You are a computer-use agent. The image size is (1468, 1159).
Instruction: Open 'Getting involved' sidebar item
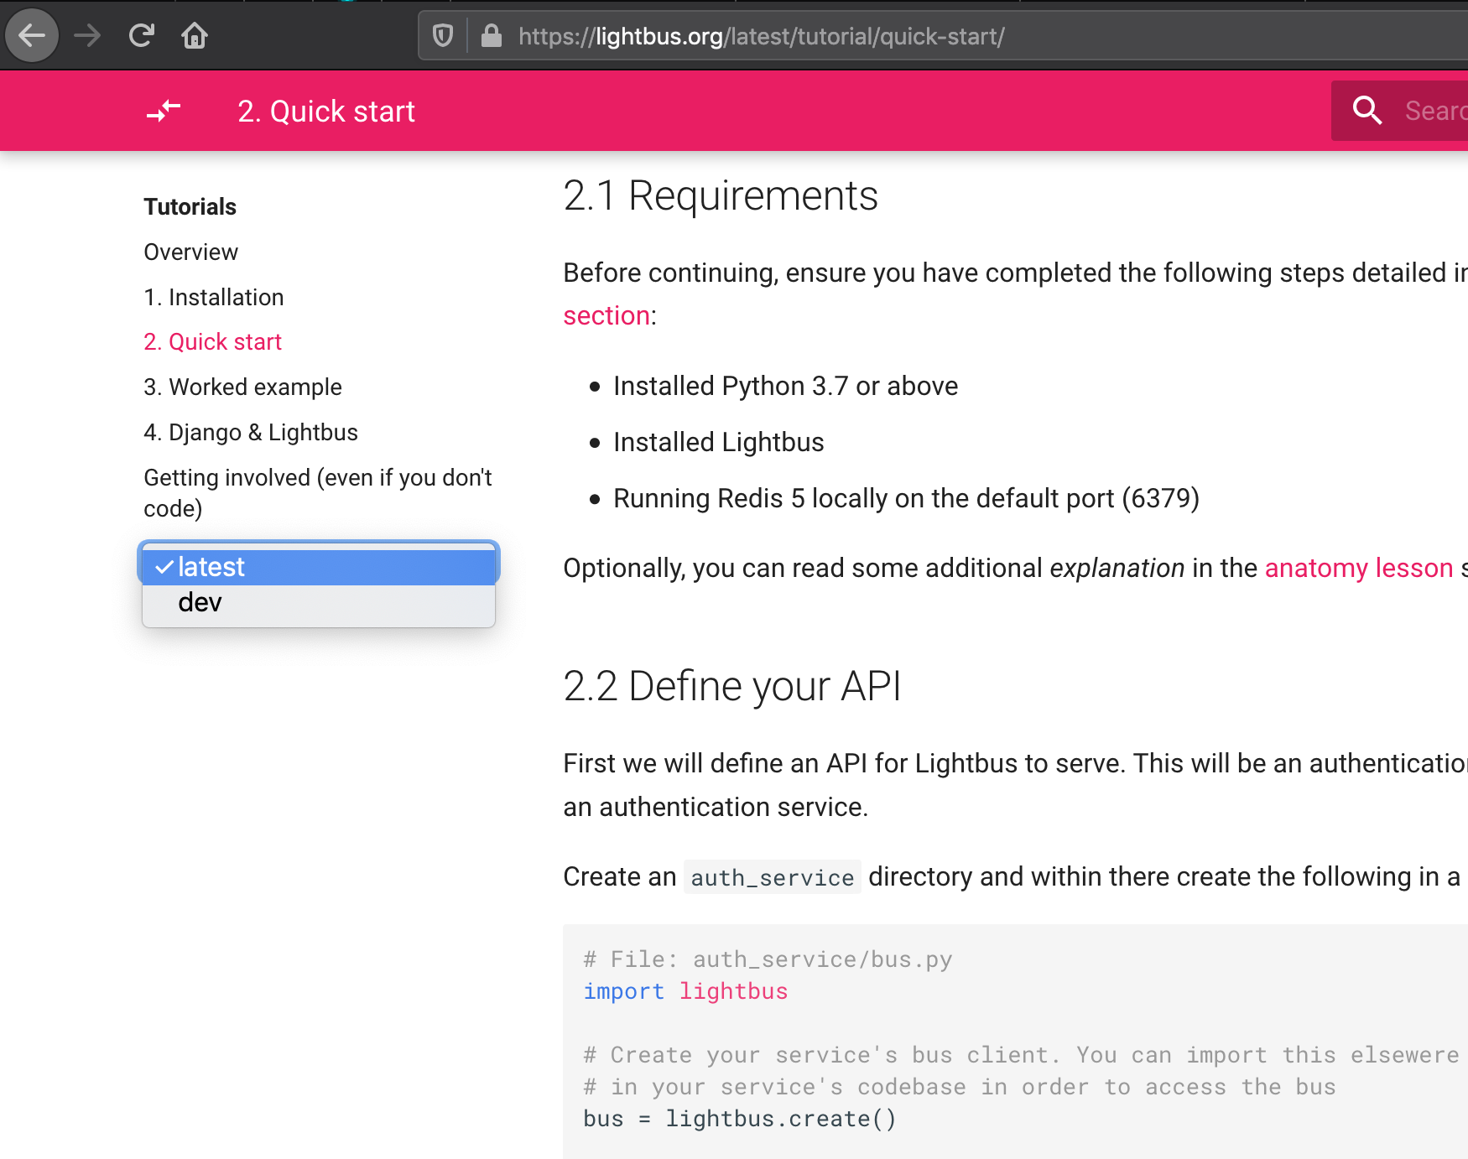[318, 492]
